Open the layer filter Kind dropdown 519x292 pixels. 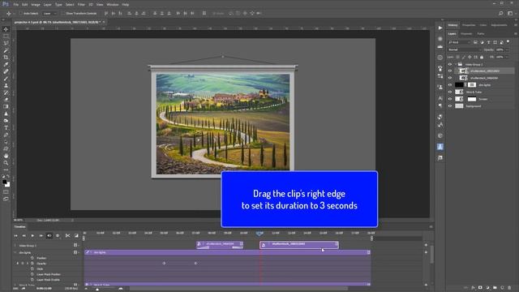coord(459,42)
